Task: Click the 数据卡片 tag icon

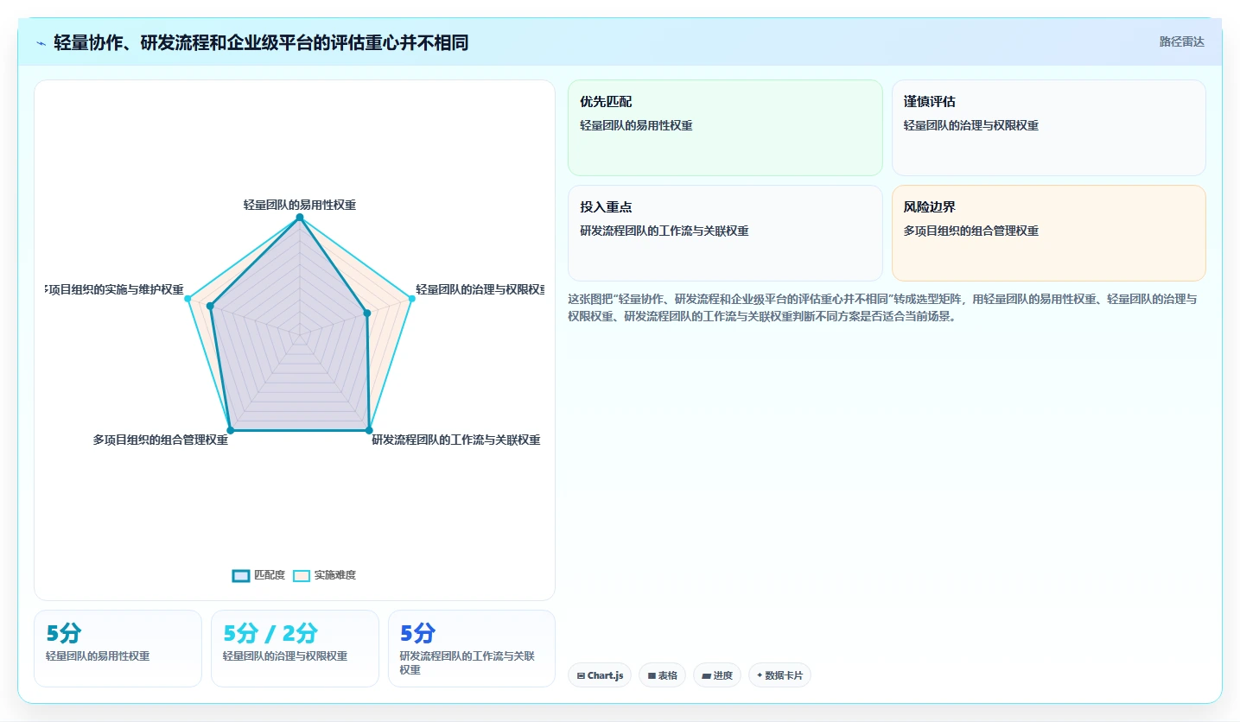Action: [x=760, y=675]
